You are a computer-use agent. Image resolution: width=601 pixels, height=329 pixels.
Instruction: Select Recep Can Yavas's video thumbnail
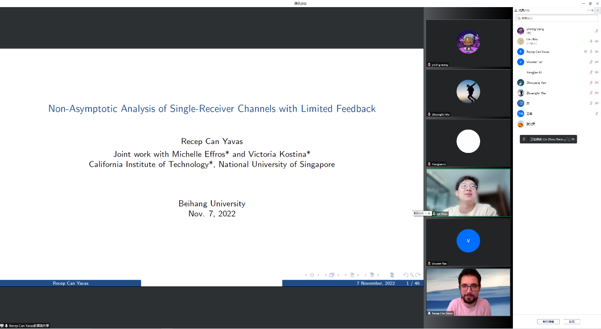pos(468,292)
